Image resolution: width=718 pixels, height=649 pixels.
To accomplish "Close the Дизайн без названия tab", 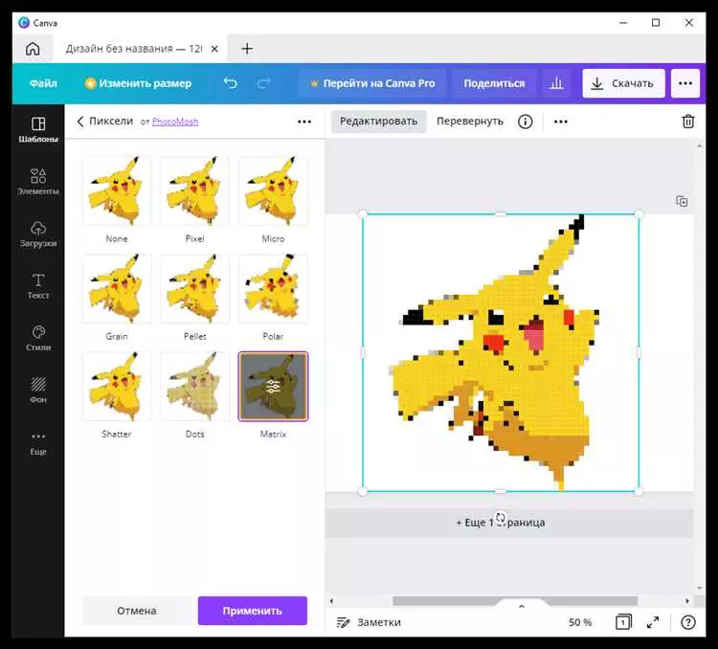I will [214, 49].
